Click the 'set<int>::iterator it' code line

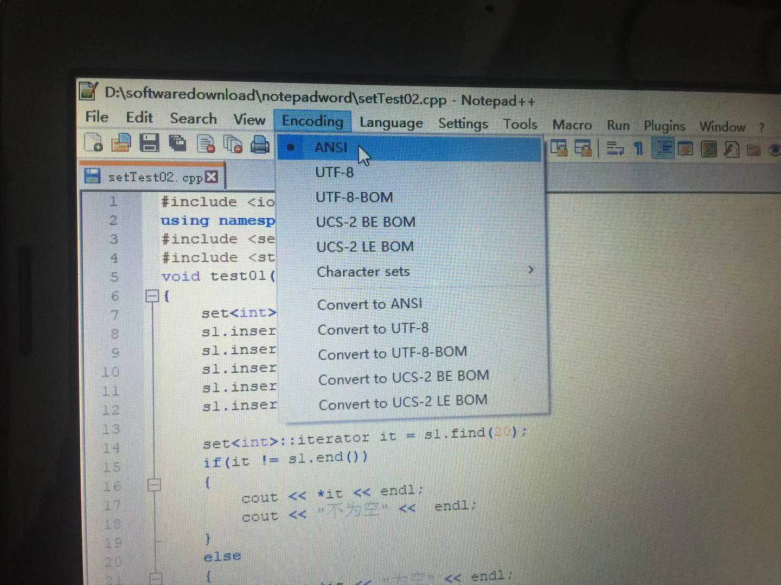[364, 438]
